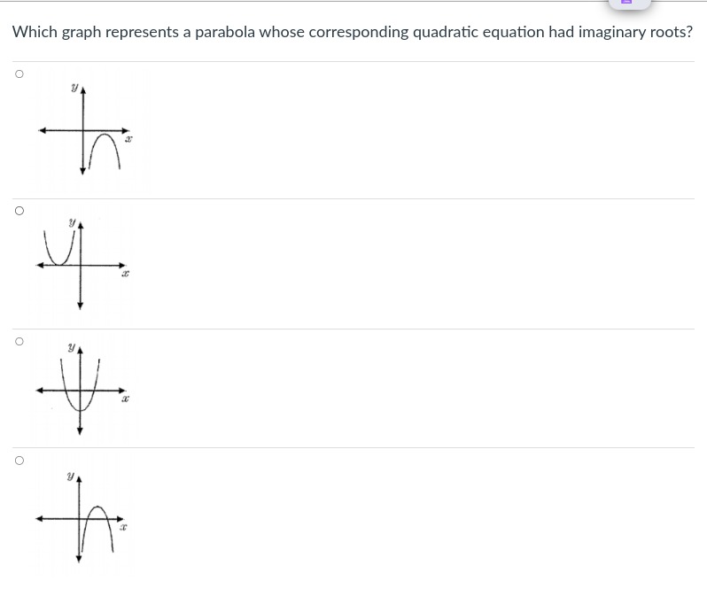This screenshot has height=589, width=707.
Task: Click the y label in the second graph
Action: [72, 222]
